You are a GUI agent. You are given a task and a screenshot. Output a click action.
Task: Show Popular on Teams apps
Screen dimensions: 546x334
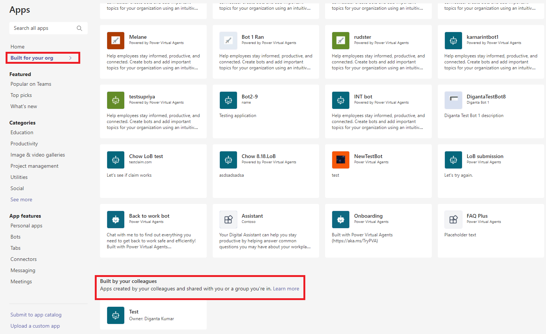point(31,84)
